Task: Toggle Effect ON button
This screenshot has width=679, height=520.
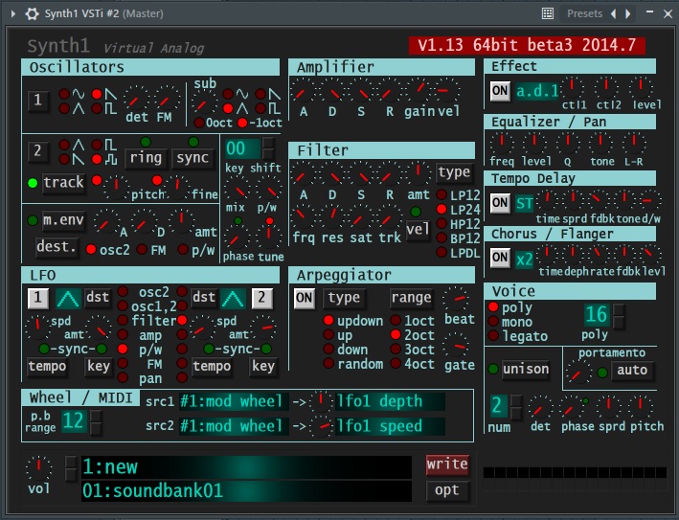Action: (500, 91)
